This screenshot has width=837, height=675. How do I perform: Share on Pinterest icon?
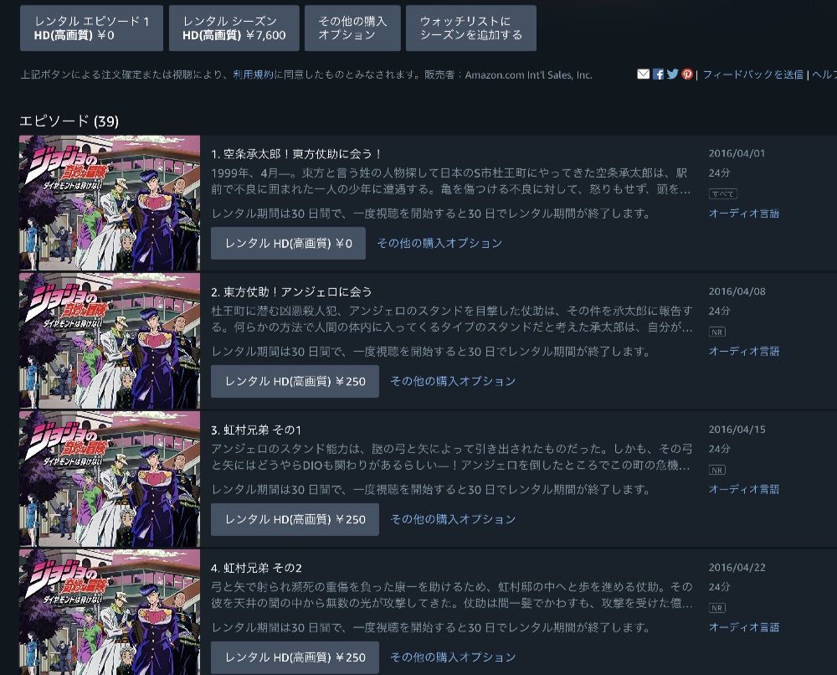click(x=687, y=75)
